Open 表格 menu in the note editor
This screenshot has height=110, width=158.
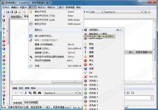27,88
